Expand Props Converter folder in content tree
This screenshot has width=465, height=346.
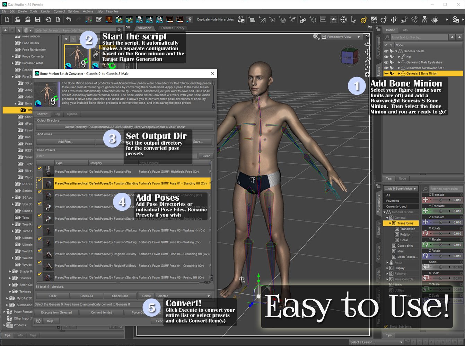pyautogui.click(x=13, y=56)
